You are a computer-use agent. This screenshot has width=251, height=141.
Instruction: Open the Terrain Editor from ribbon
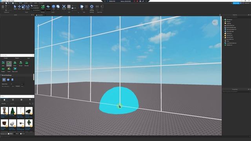43,7
